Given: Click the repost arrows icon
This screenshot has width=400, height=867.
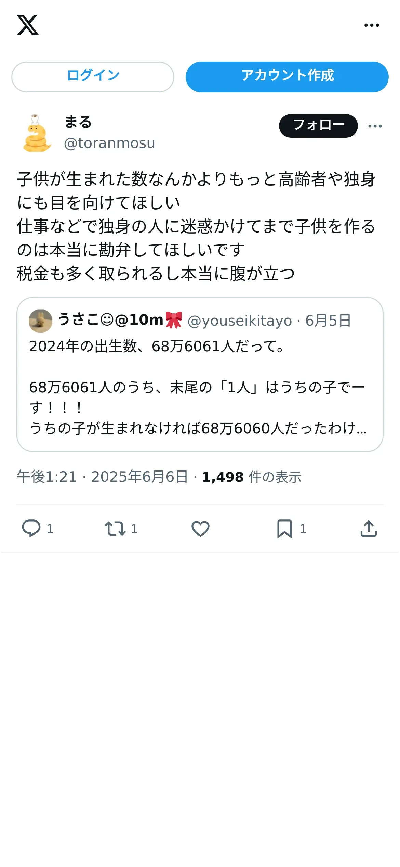Looking at the screenshot, I should coord(115,528).
